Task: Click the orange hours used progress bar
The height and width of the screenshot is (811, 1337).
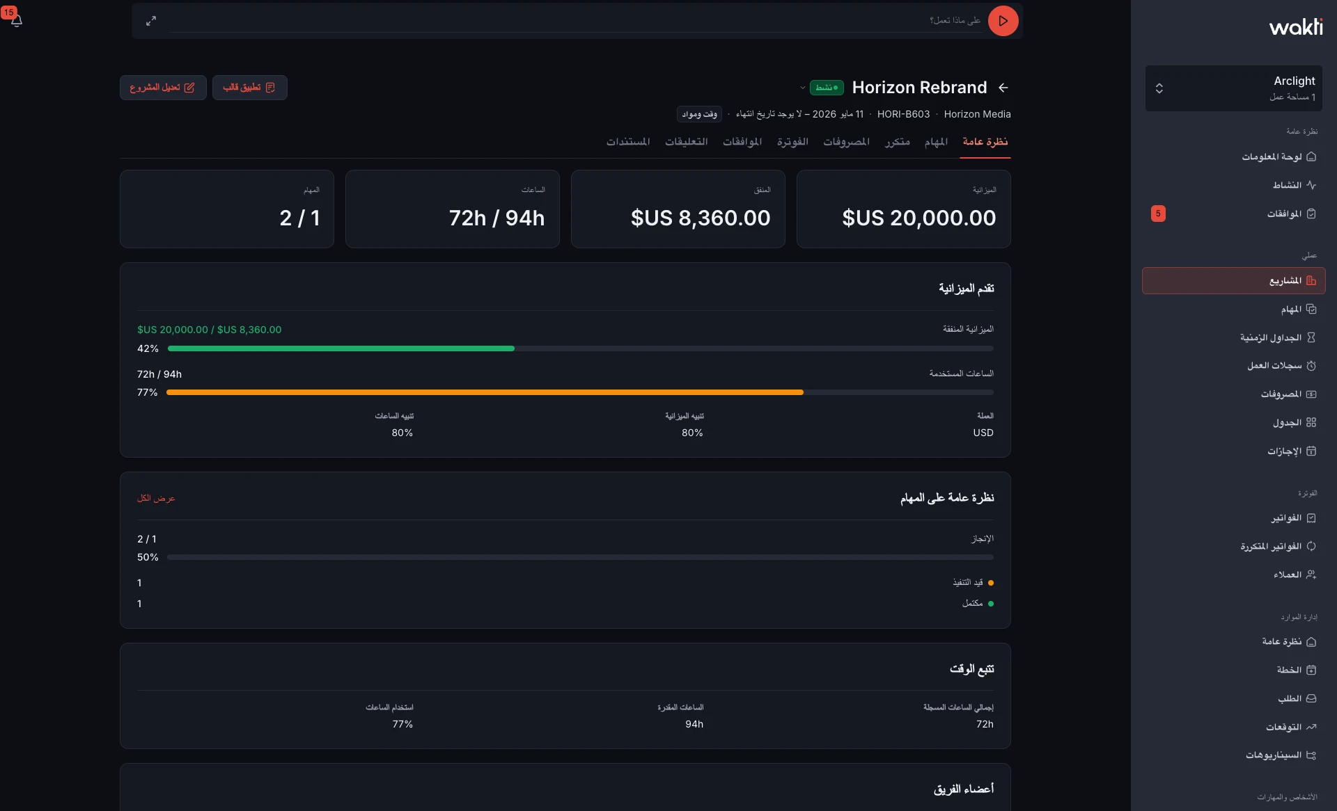Action: click(580, 392)
